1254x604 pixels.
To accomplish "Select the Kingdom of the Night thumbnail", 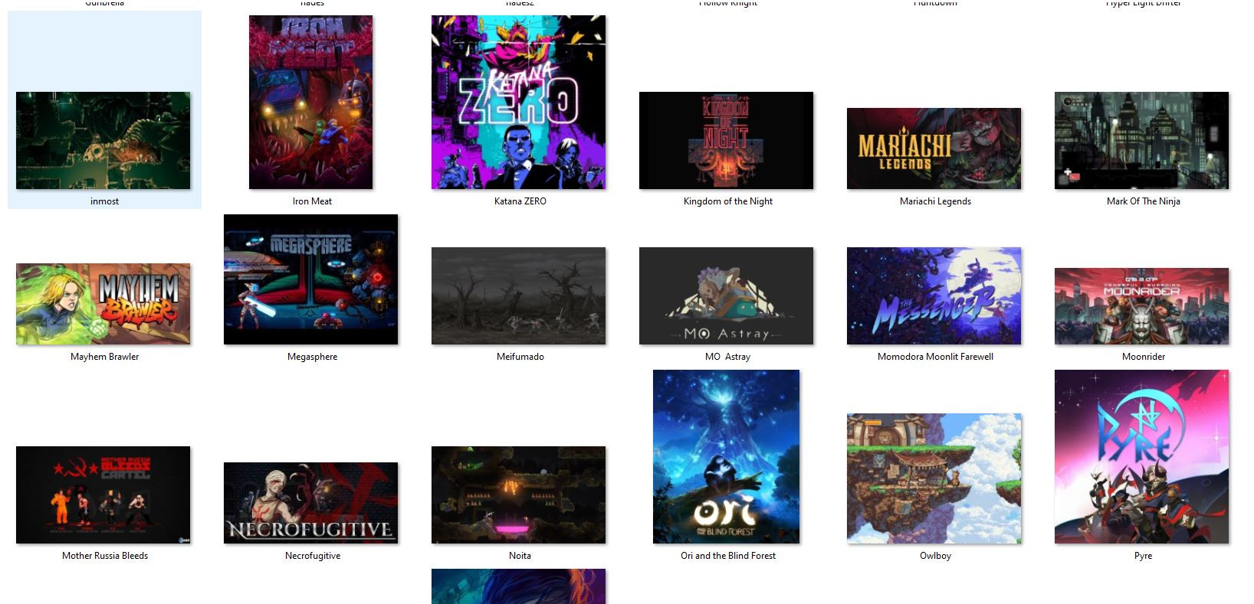I will (727, 140).
